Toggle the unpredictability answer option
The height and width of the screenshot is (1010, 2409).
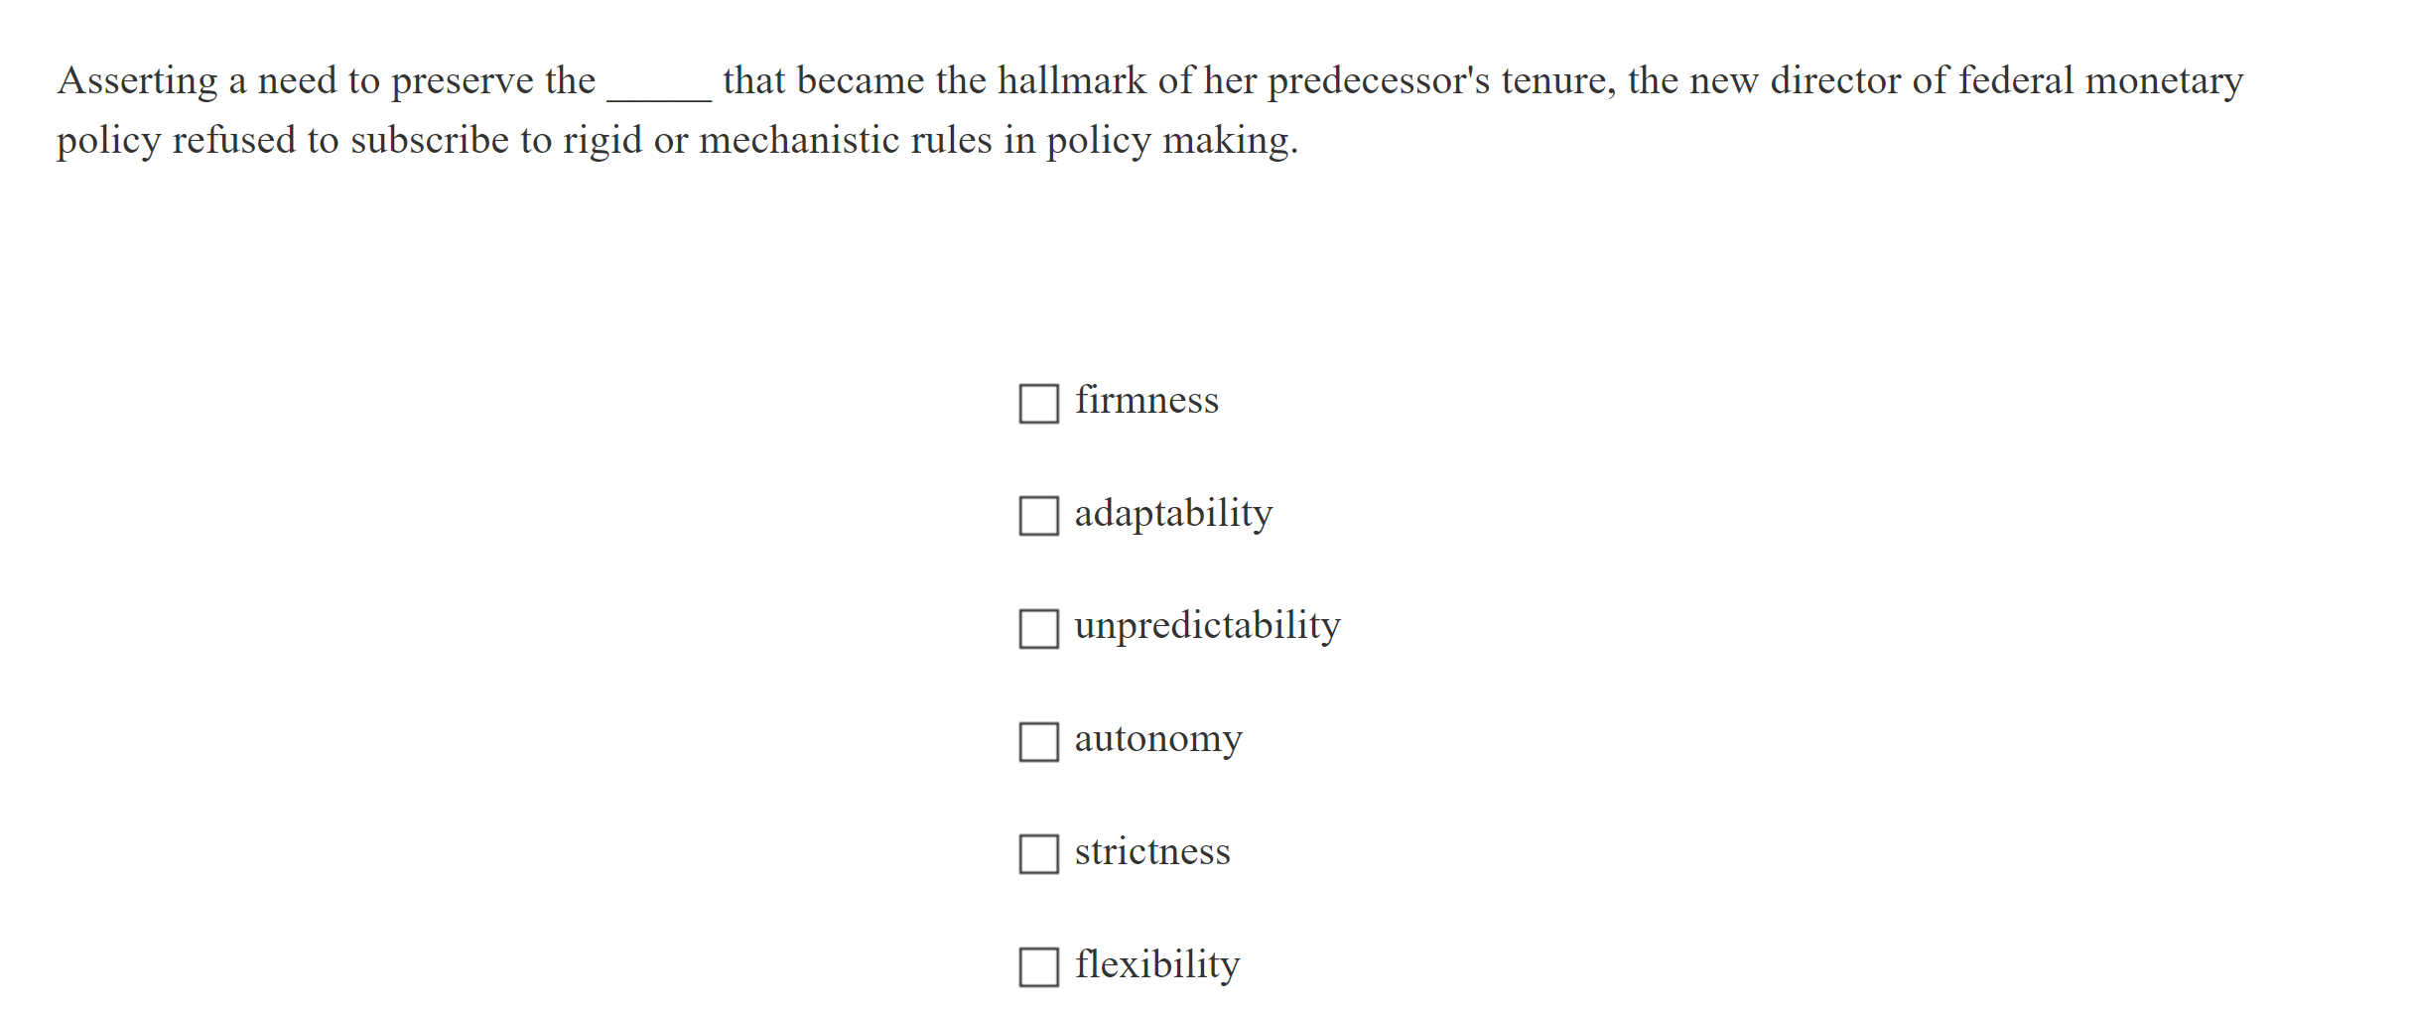pyautogui.click(x=1038, y=628)
